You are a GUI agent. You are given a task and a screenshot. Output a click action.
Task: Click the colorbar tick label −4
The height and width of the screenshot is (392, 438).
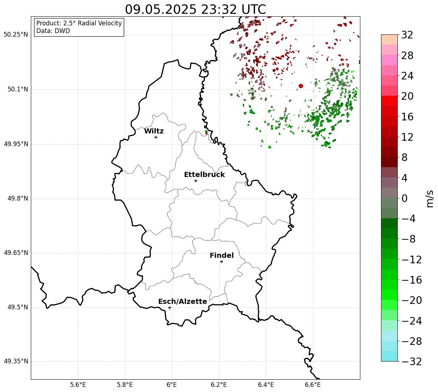pos(408,219)
